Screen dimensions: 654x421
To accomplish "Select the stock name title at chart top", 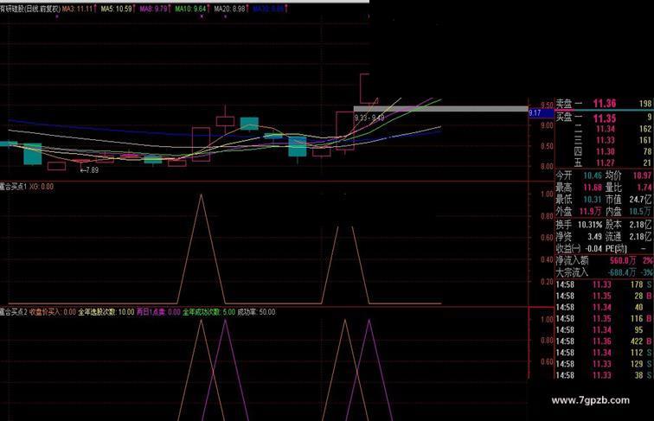I will 30,9.
